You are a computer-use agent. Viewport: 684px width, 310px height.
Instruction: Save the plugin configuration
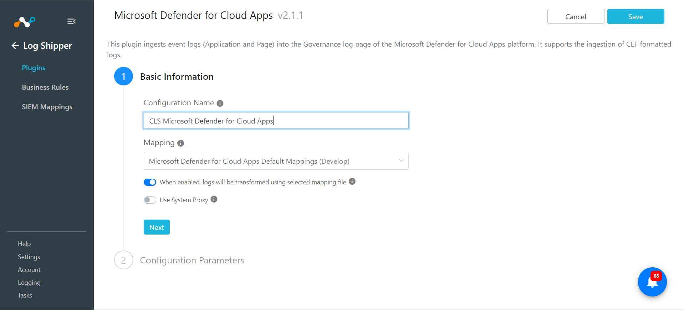pos(635,17)
